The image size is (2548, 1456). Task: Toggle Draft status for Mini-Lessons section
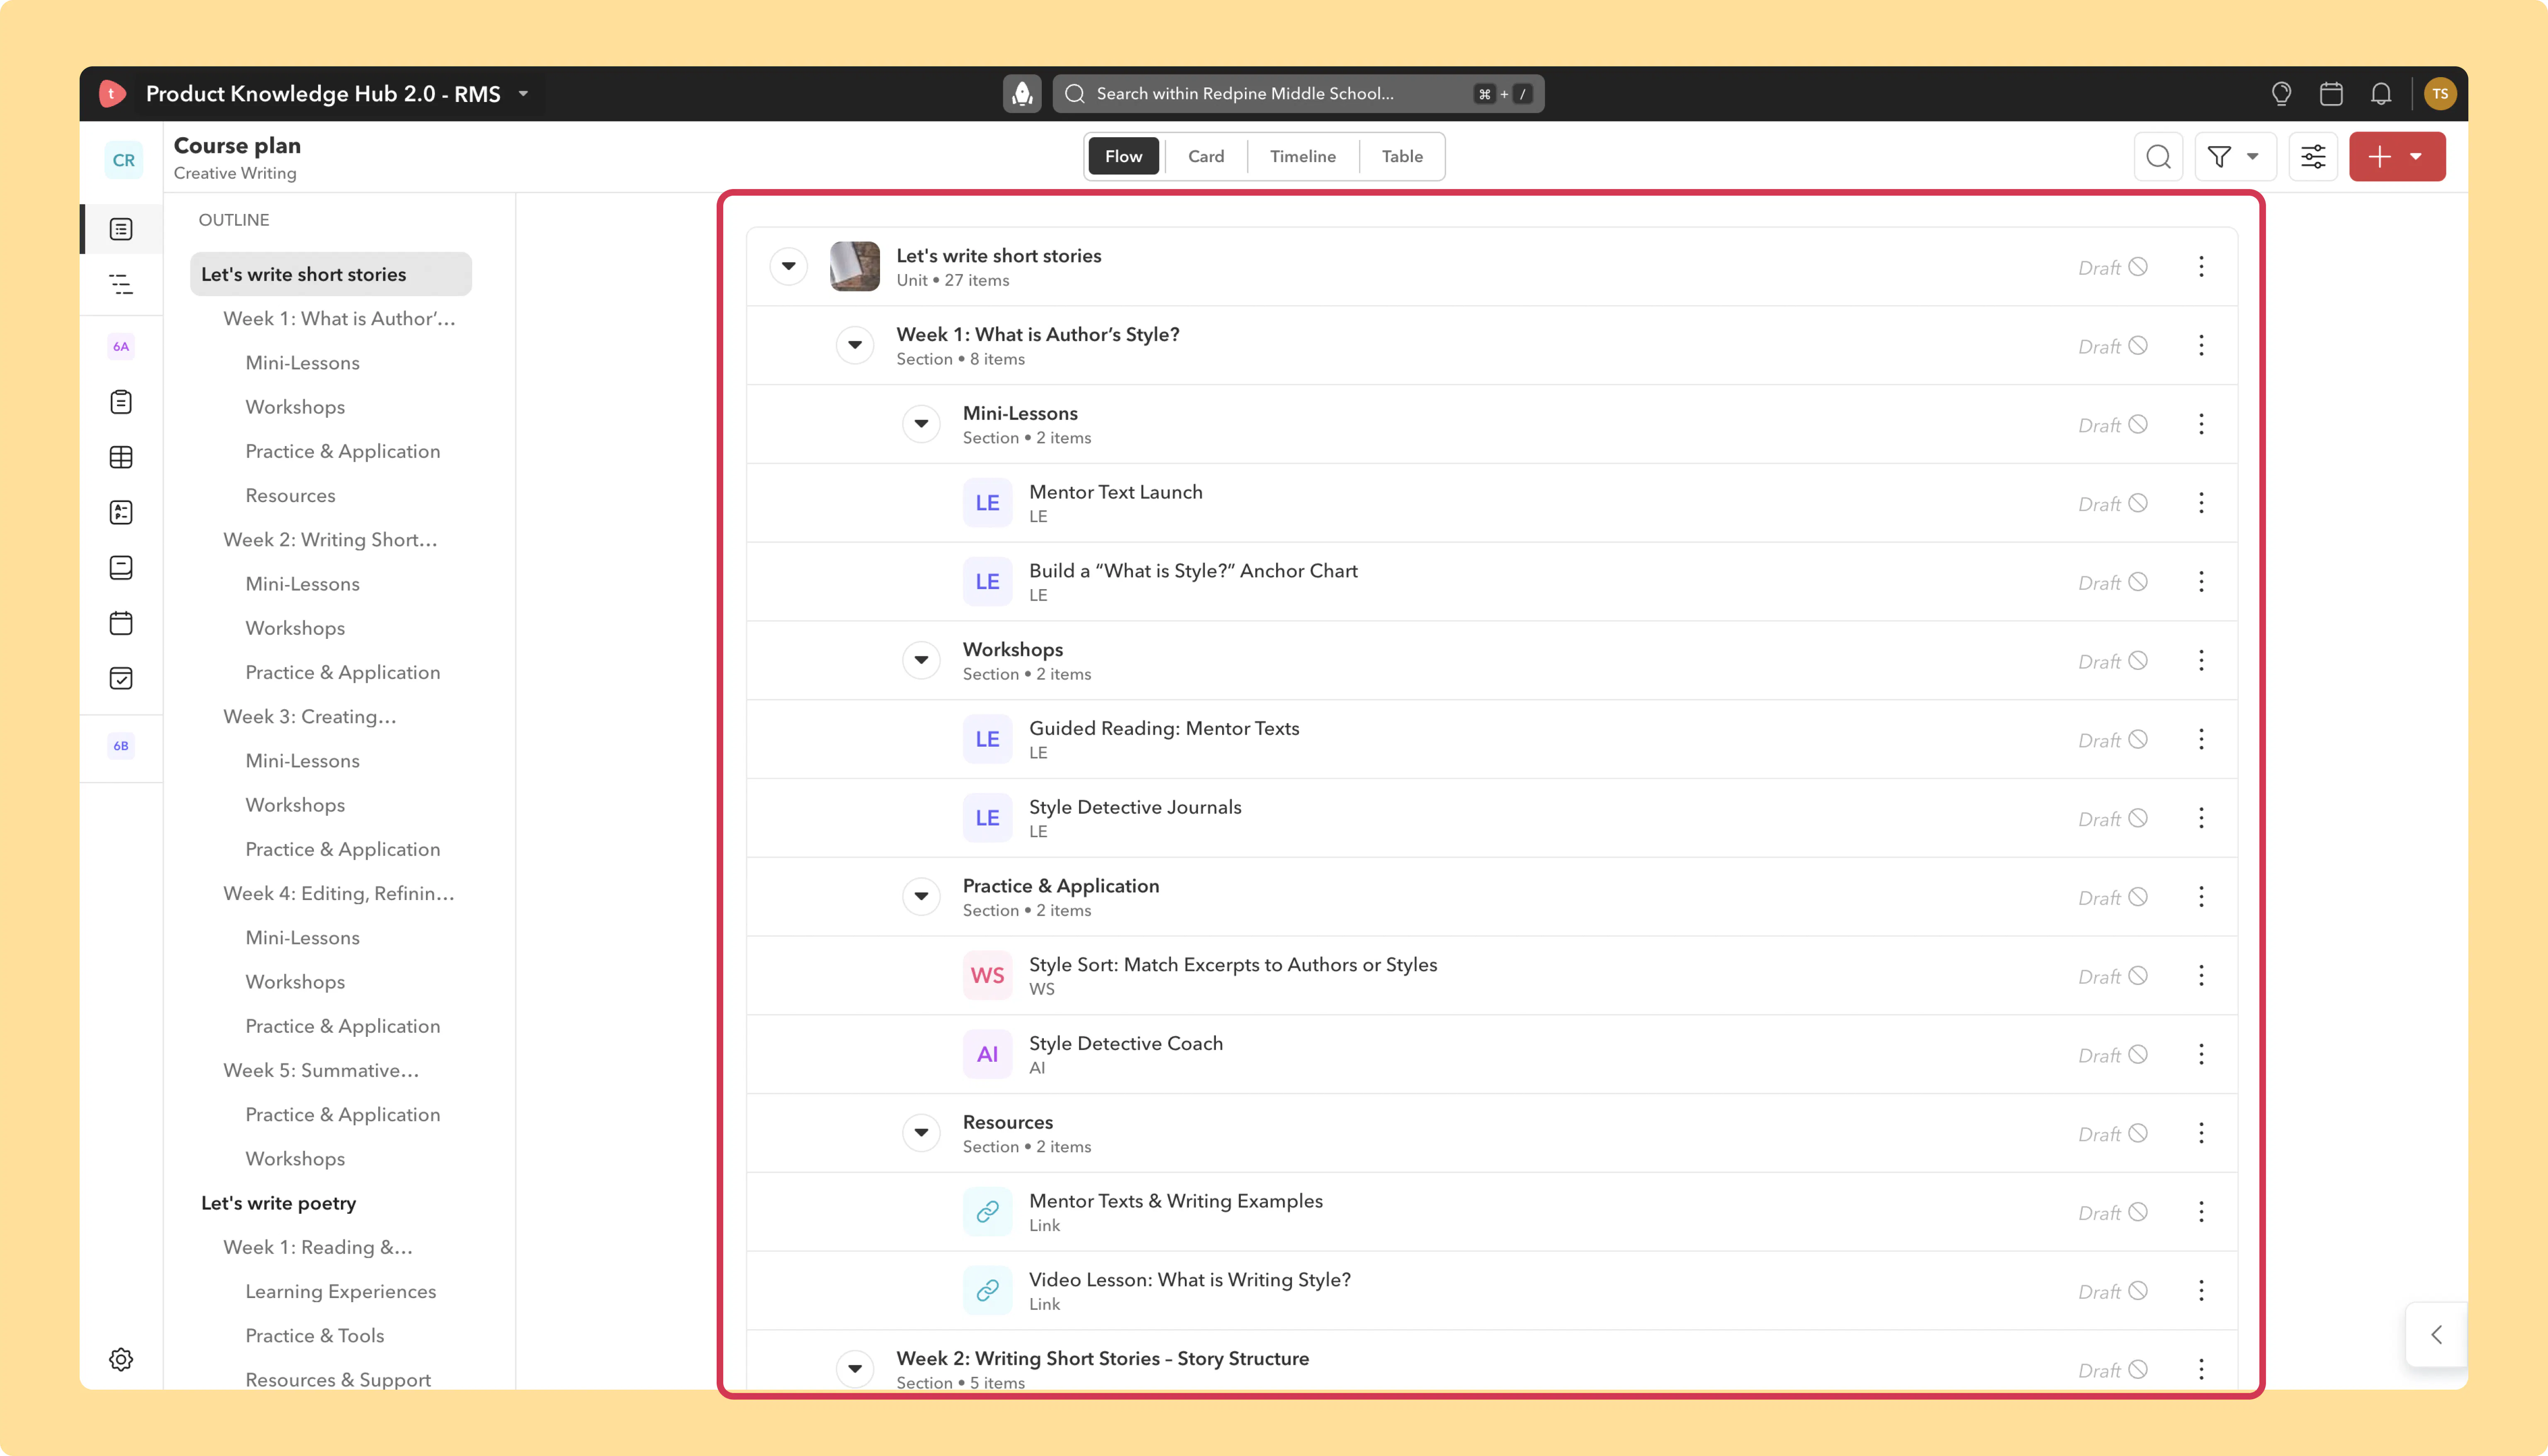2112,425
